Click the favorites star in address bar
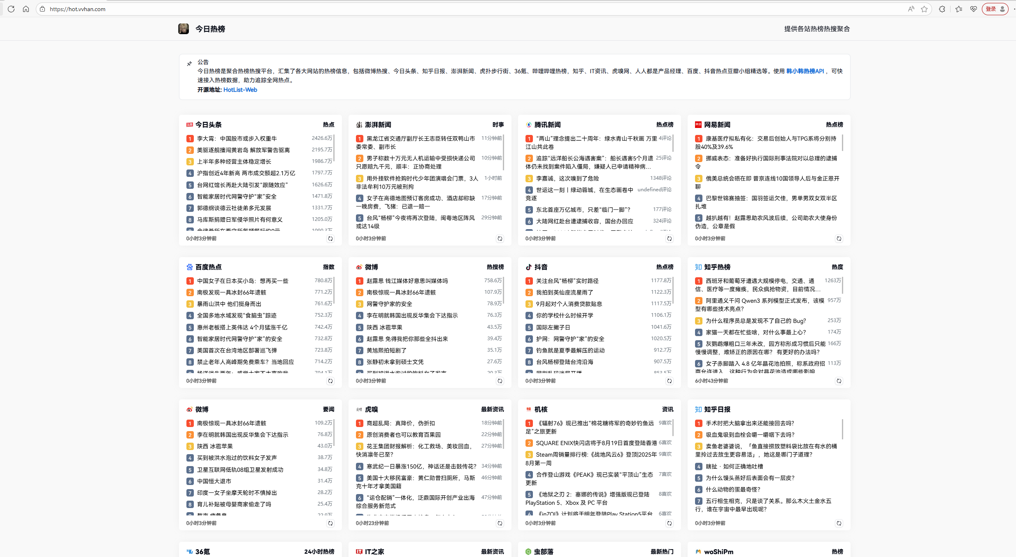Viewport: 1016px width, 557px height. click(924, 9)
